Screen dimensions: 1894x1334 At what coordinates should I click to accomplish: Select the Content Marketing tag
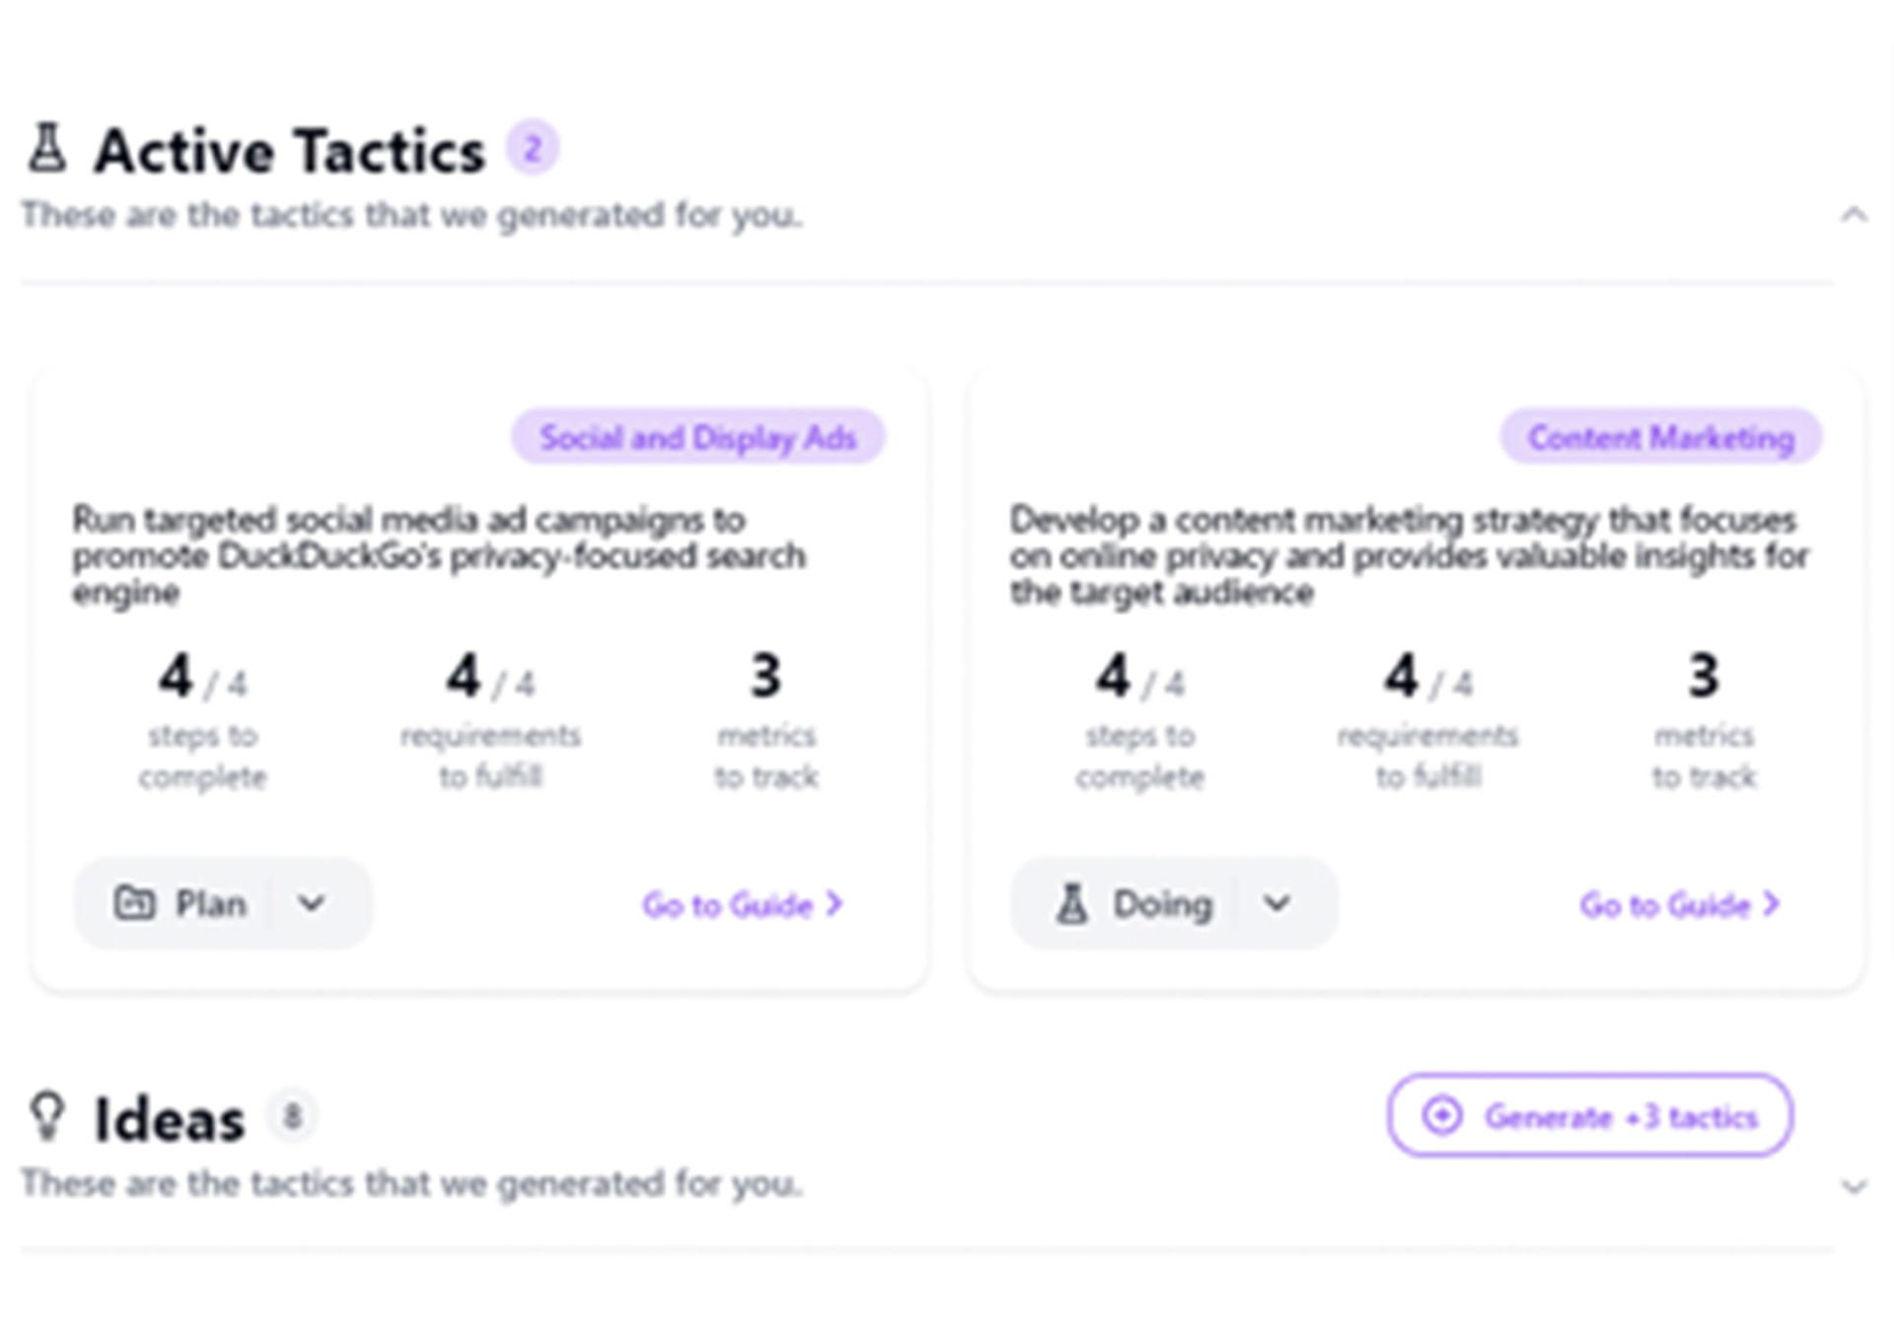[x=1660, y=437]
